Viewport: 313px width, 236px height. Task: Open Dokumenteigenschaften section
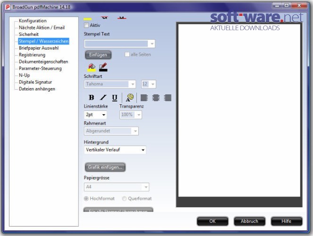(43, 61)
